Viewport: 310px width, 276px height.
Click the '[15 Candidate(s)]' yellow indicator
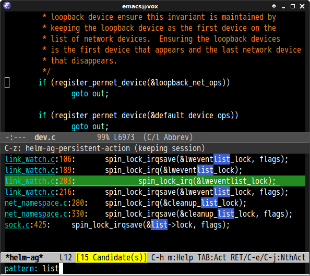point(112,257)
